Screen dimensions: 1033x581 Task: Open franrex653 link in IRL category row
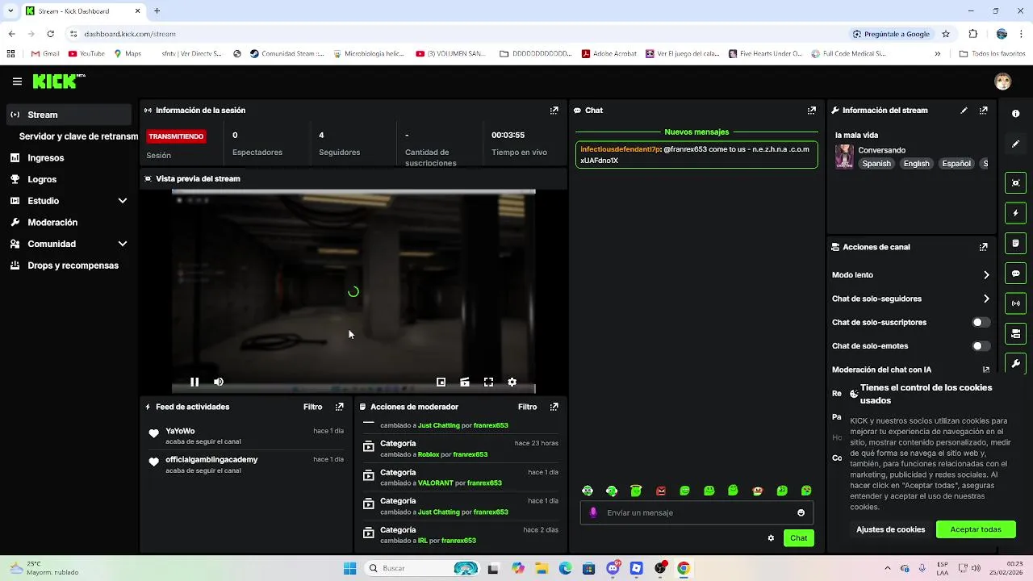458,541
